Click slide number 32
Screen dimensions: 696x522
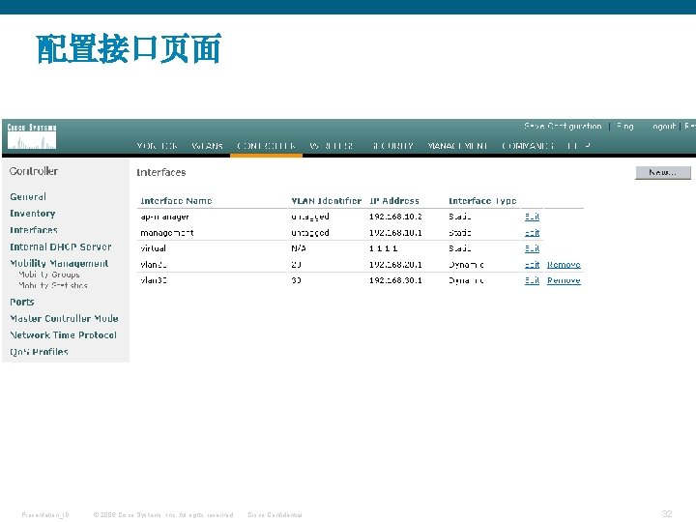[x=667, y=513]
